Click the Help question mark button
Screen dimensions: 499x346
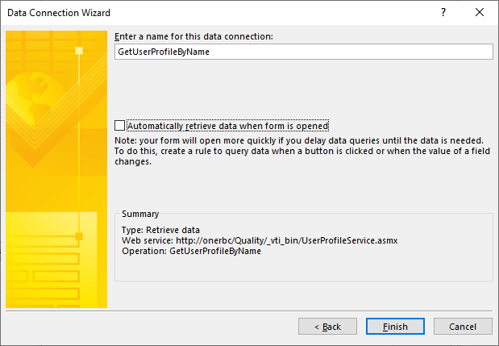point(443,13)
